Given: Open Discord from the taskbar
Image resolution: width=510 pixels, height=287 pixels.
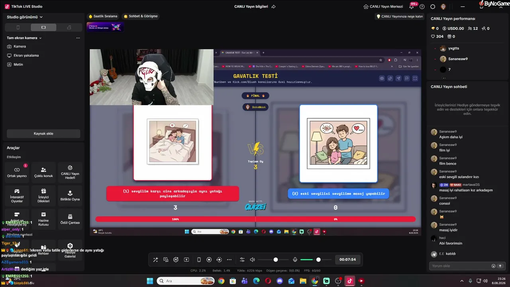Looking at the screenshot, I should [280, 281].
